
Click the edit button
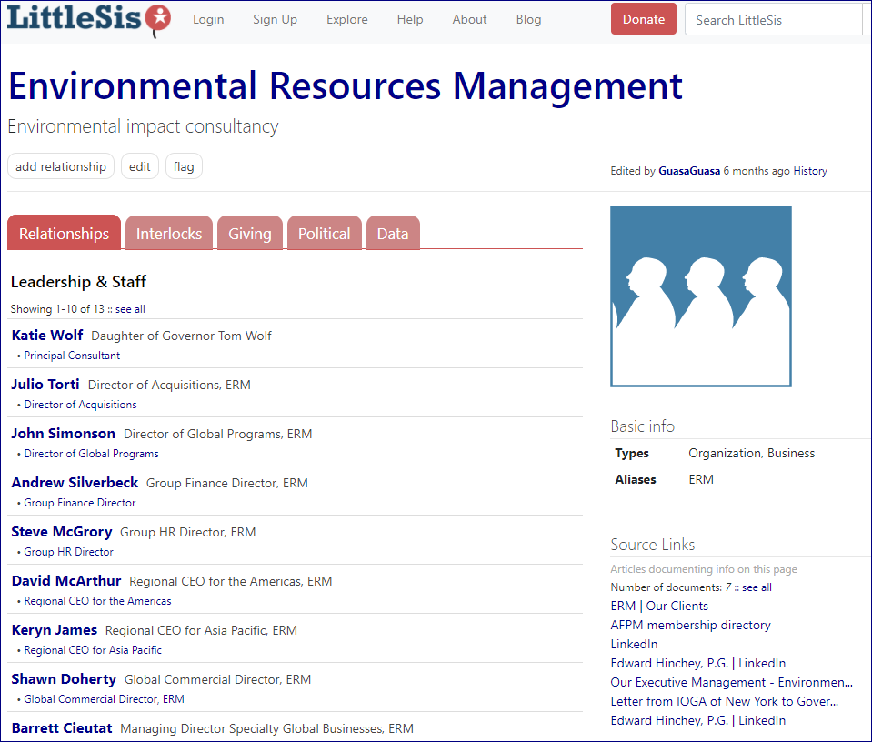click(140, 166)
